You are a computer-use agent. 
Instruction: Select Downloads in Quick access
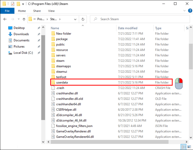(x=21, y=34)
